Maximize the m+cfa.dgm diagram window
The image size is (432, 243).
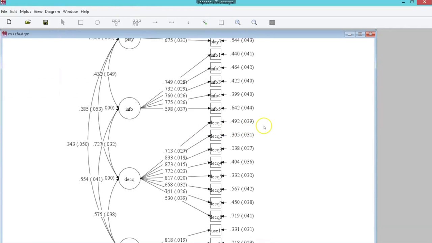click(360, 34)
